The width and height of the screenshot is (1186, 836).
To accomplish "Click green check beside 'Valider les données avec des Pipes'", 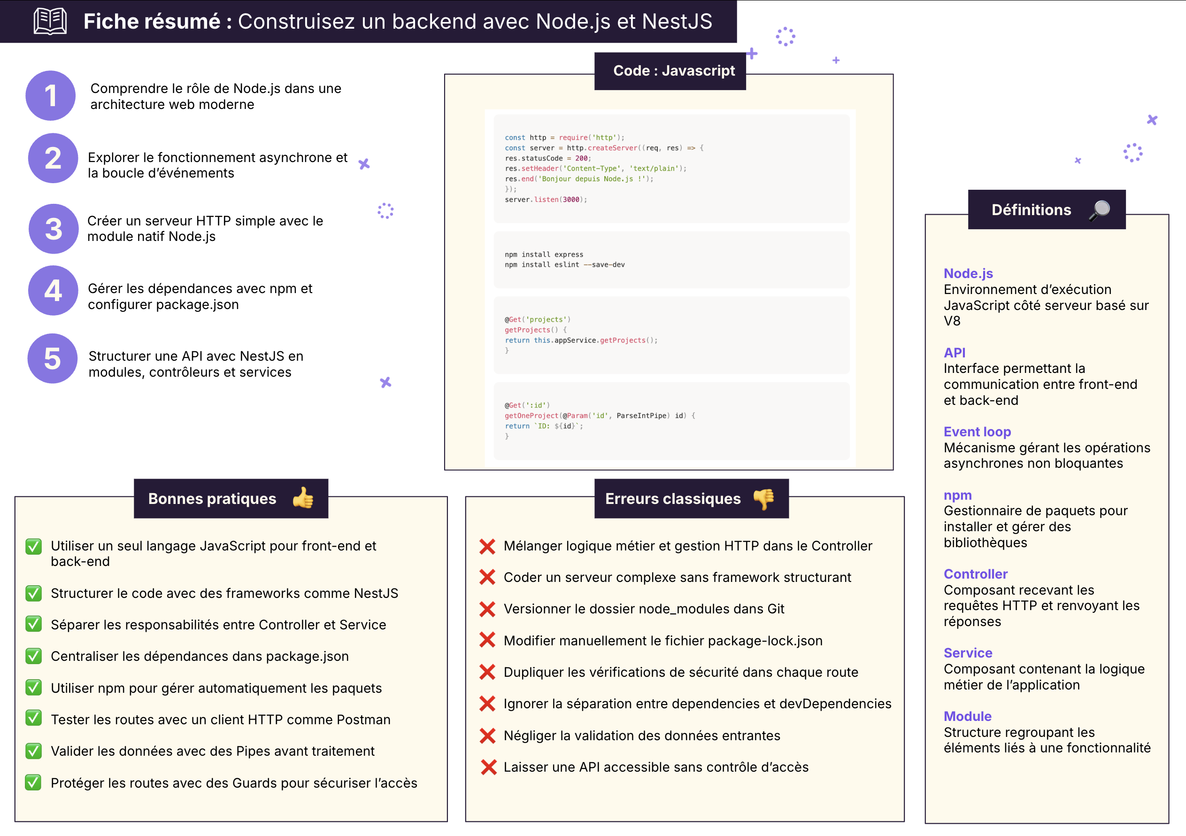I will (x=34, y=751).
